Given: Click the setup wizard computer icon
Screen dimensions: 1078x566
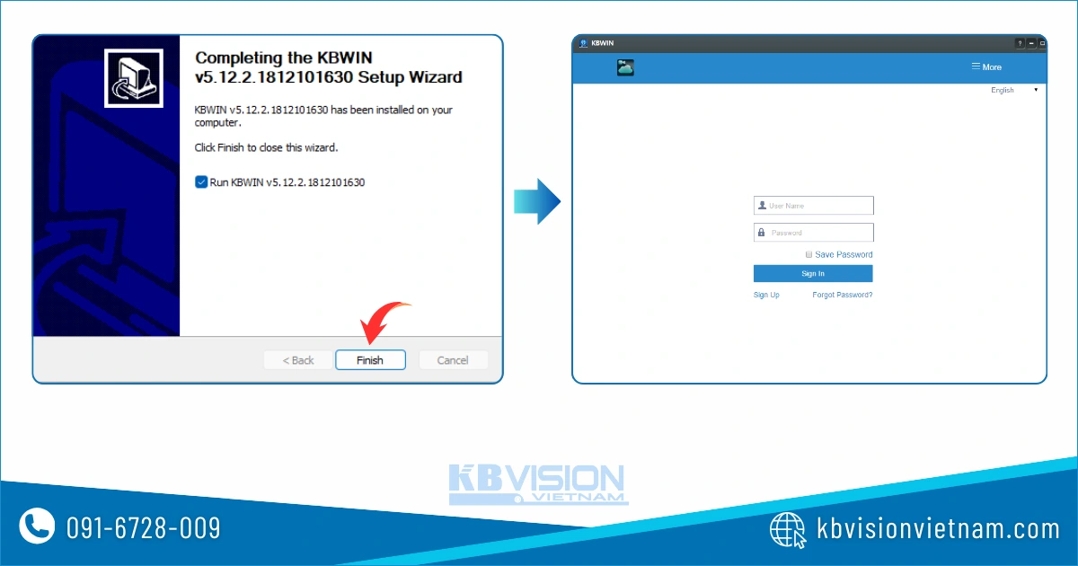Looking at the screenshot, I should 133,78.
